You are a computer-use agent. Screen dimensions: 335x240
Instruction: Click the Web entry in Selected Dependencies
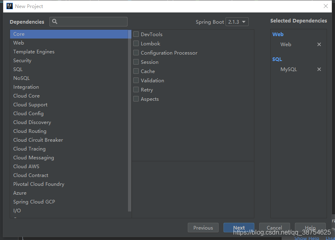[286, 45]
